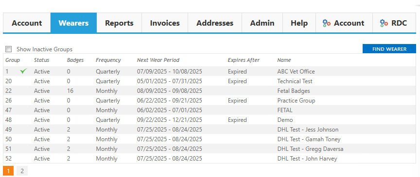
Task: Click the gears icon beside Account tab
Action: point(327,23)
